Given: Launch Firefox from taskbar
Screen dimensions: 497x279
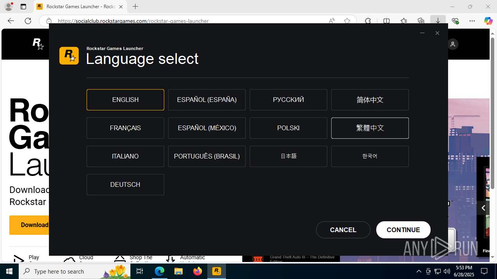Looking at the screenshot, I should click(198, 271).
